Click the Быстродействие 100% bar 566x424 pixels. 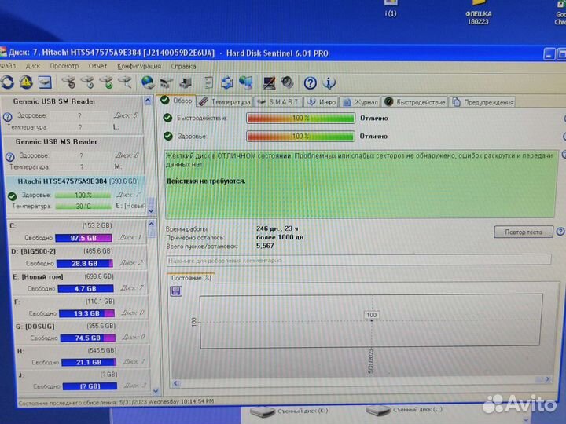click(x=300, y=119)
